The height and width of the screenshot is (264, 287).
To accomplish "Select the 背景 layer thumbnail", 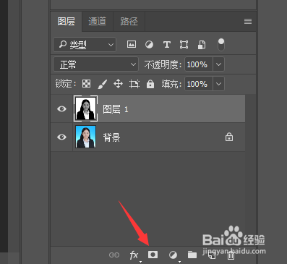I will [x=85, y=137].
